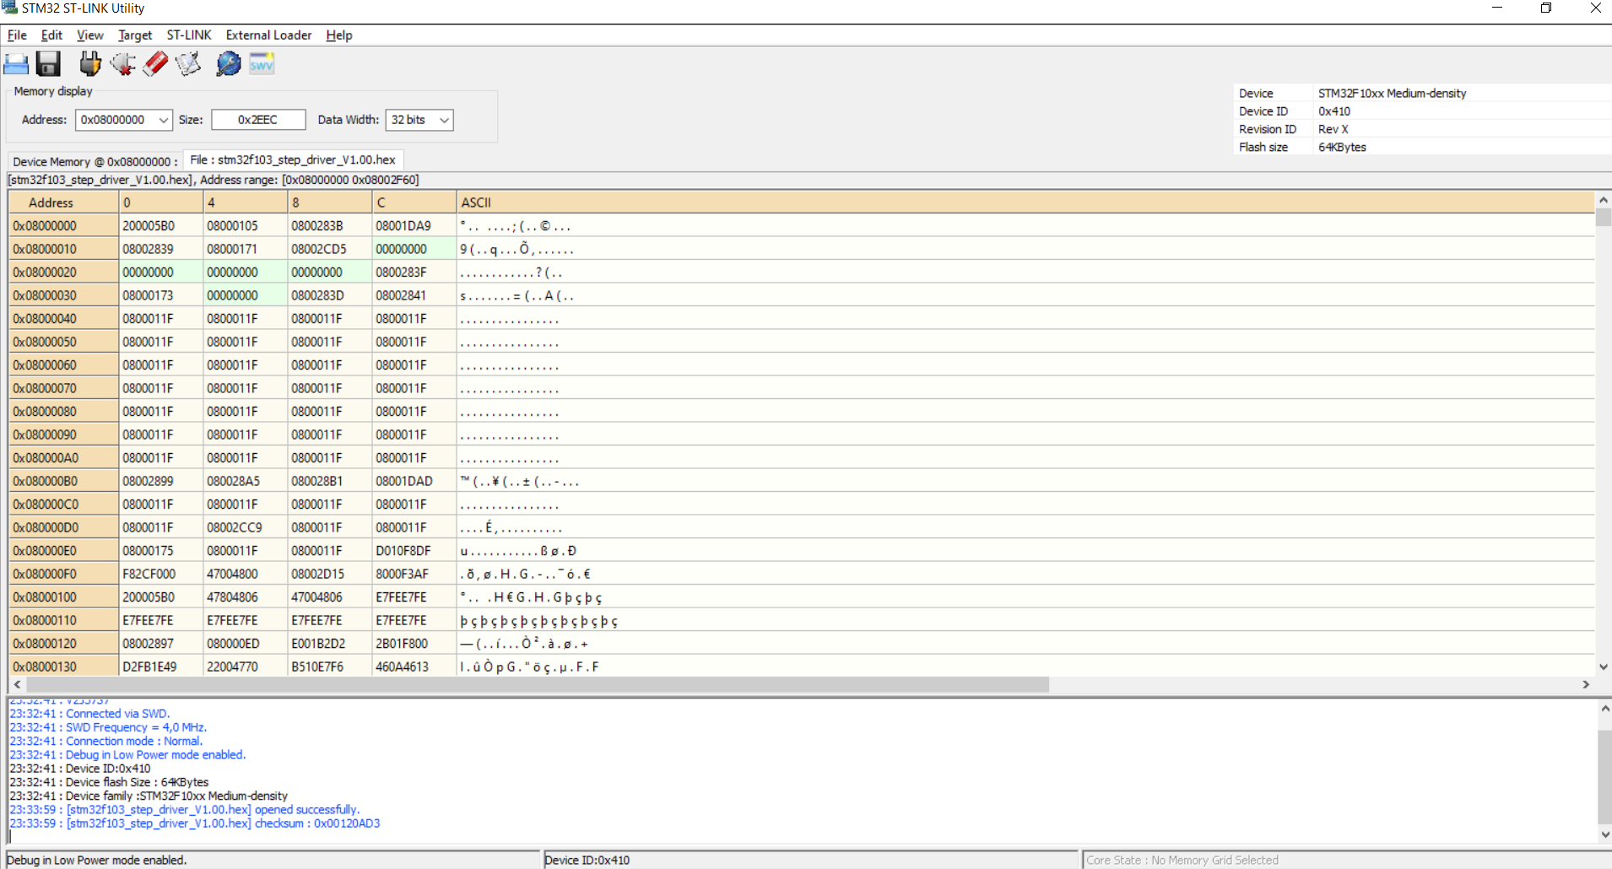Image resolution: width=1612 pixels, height=869 pixels.
Task: Click log panel scroll up arrow
Action: [x=1604, y=709]
